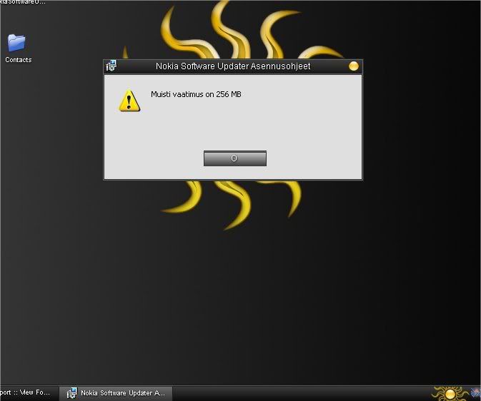Click the Nokia Software Updater Asennusohjeet title
Screen dimensions: 481x401
point(233,66)
